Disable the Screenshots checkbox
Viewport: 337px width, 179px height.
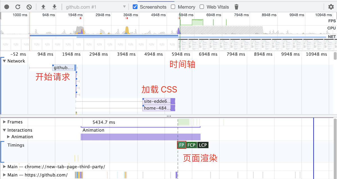pyautogui.click(x=135, y=7)
